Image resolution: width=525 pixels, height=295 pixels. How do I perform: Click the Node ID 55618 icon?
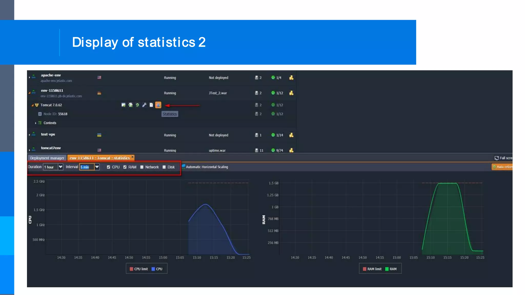tap(40, 114)
